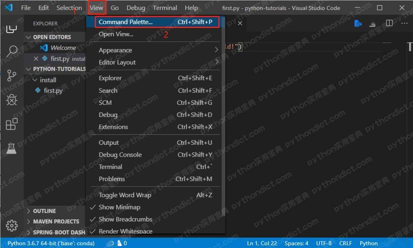Image resolution: width=413 pixels, height=248 pixels.
Task: Open the More Actions ellipsis in editor toolbar
Action: (404, 23)
